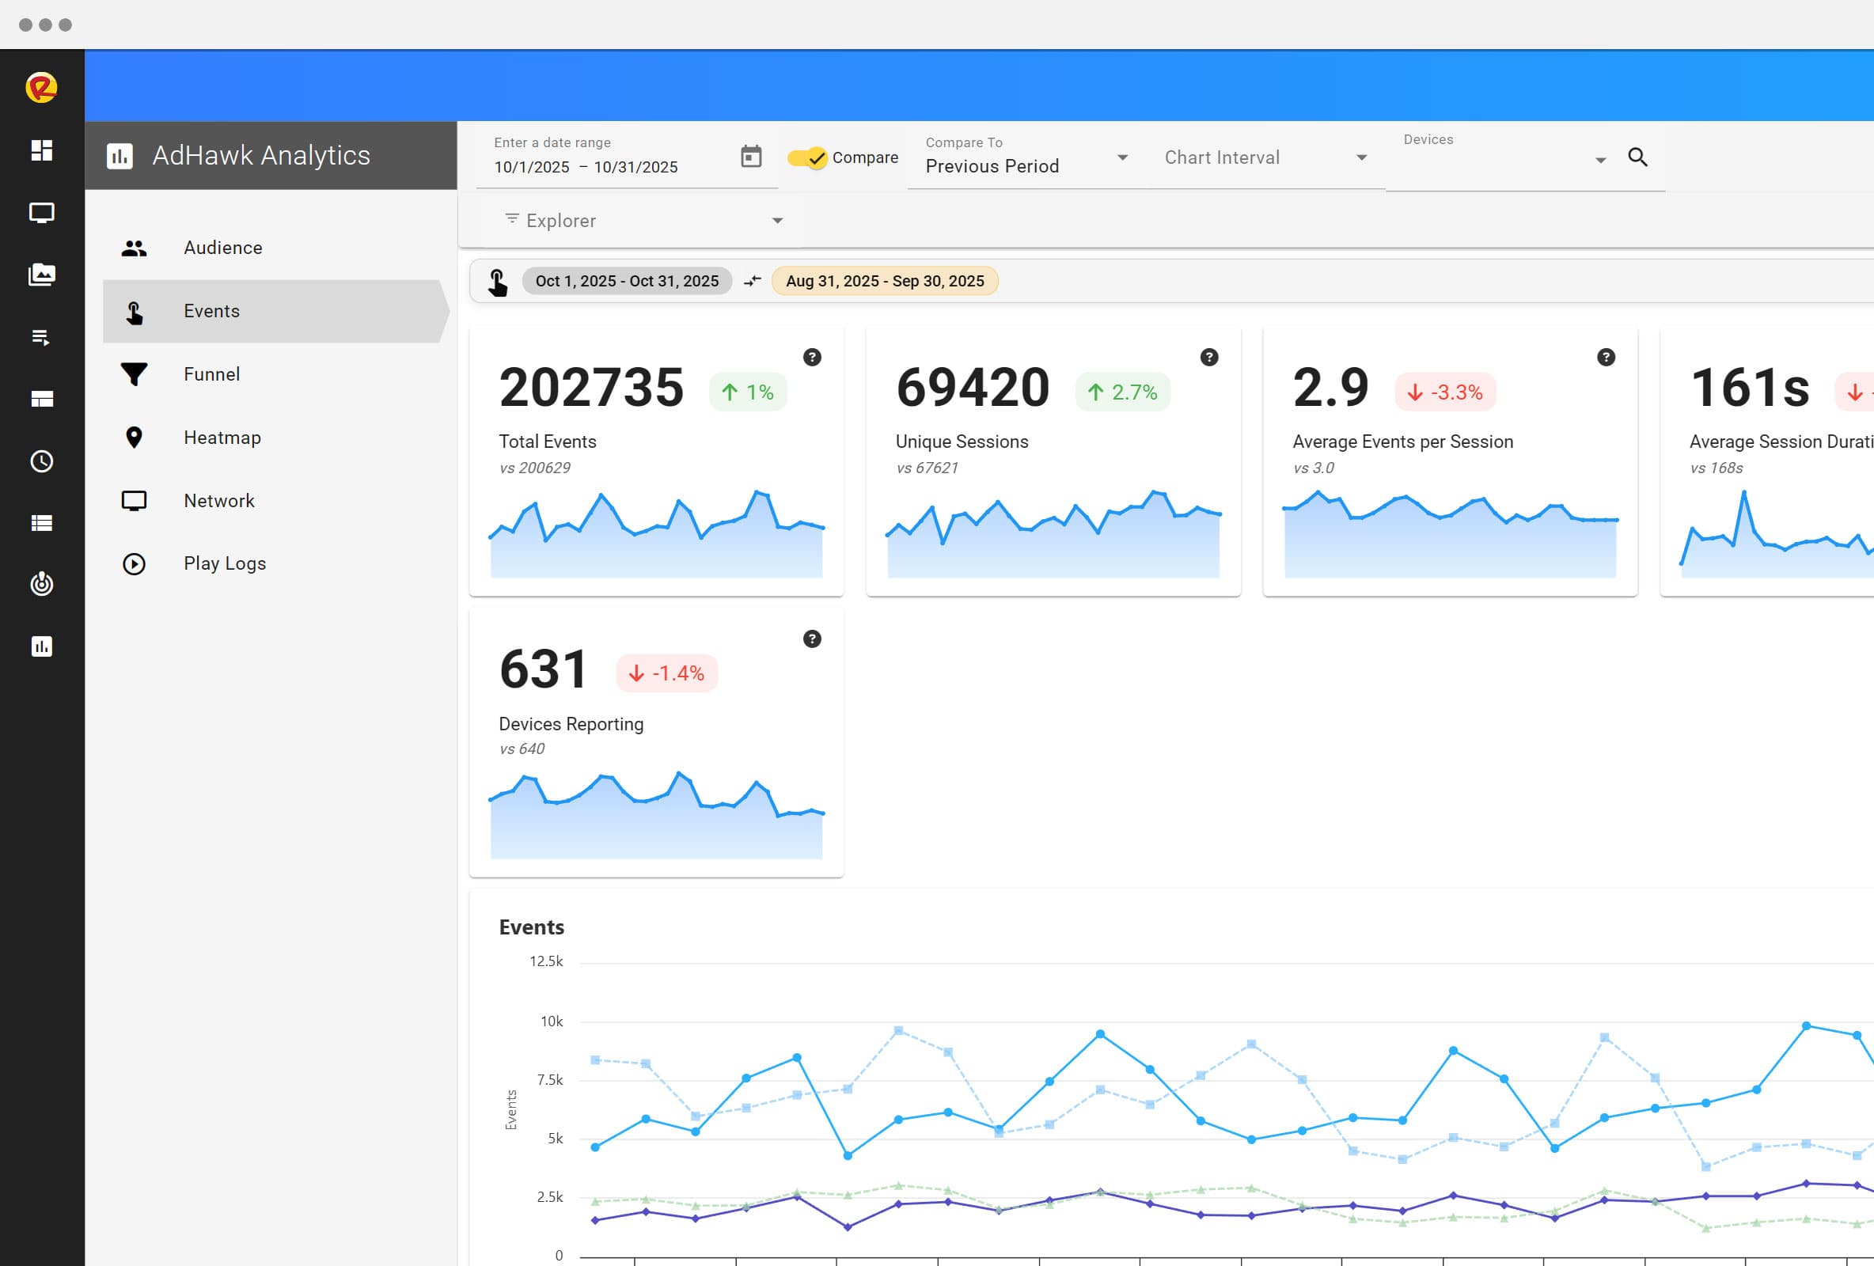Open the calendar date picker icon
Screen dimensions: 1874x1266
[750, 156]
